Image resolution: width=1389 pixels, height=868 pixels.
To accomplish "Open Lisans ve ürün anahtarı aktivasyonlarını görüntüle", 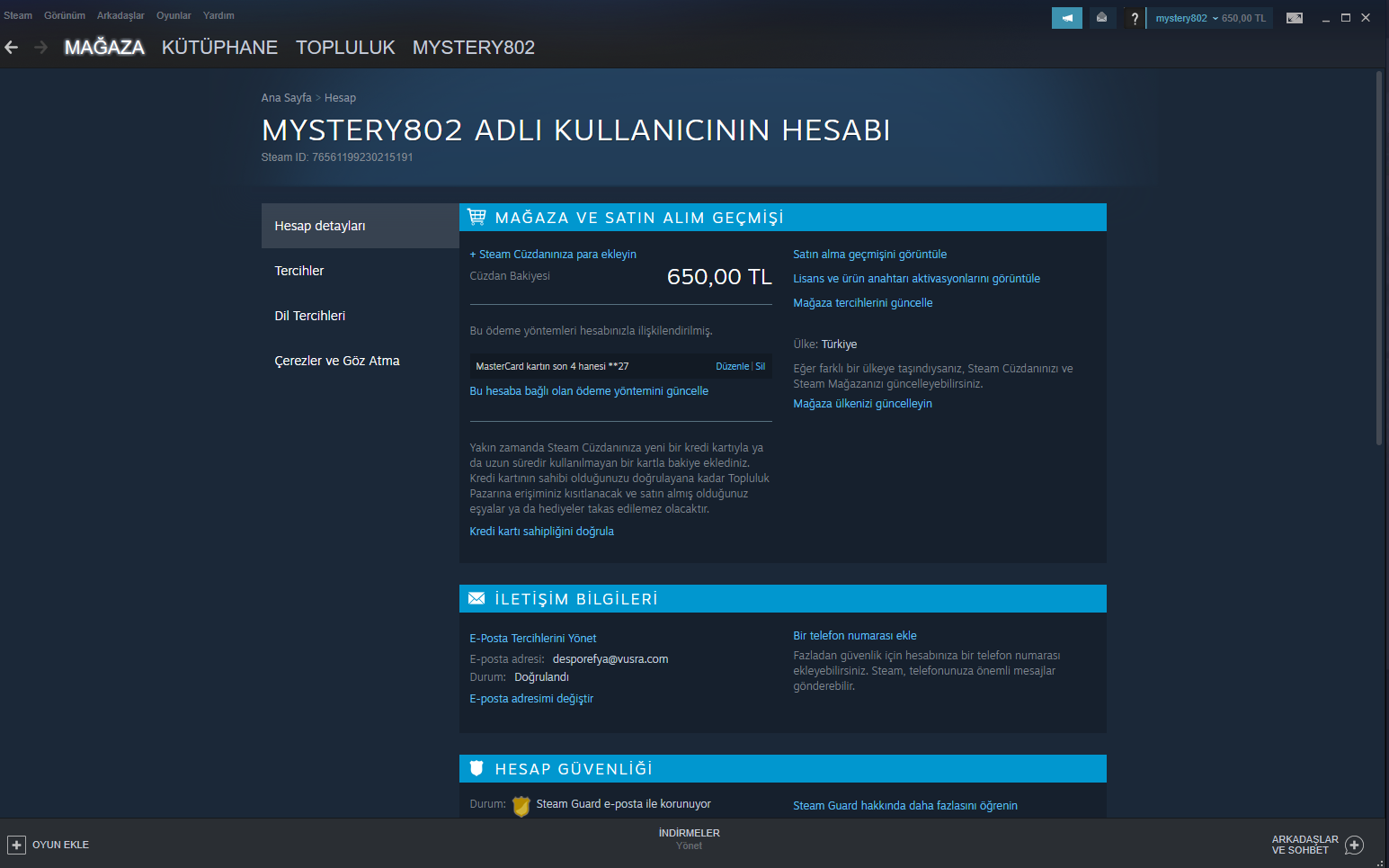I will point(916,279).
